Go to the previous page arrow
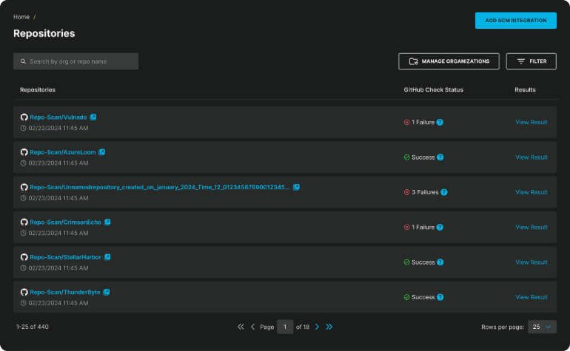The image size is (570, 351). coord(252,327)
